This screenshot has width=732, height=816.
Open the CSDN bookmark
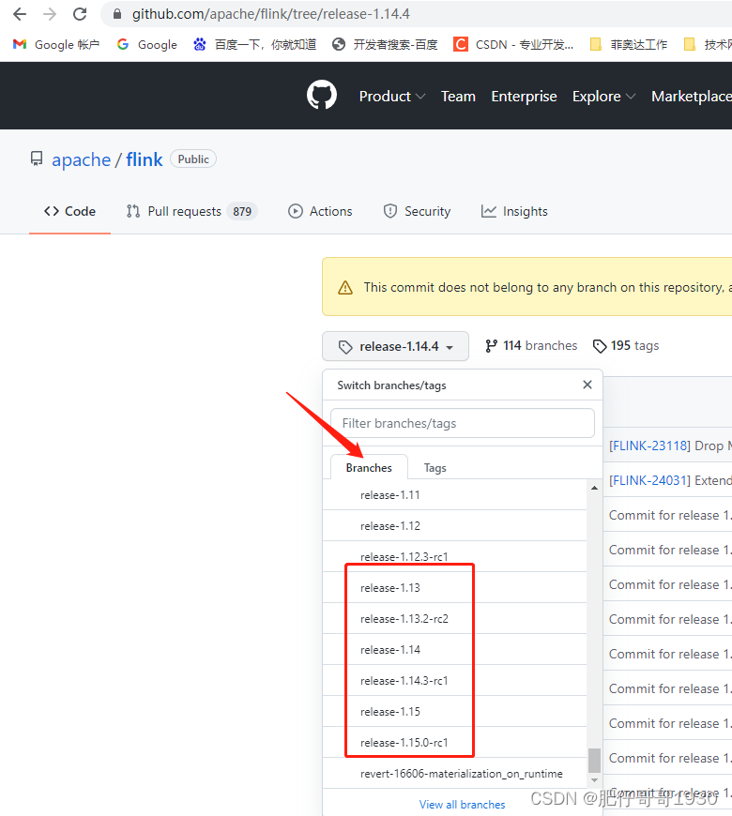(513, 45)
